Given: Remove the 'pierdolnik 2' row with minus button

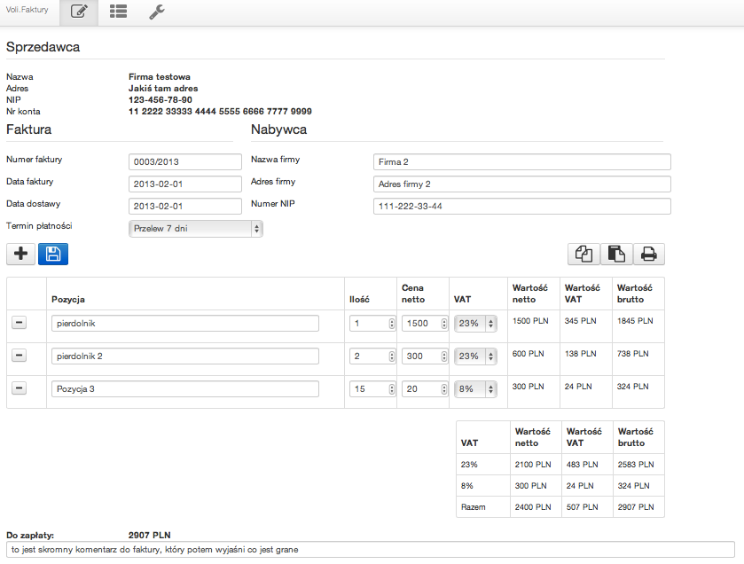Looking at the screenshot, I should (x=19, y=356).
